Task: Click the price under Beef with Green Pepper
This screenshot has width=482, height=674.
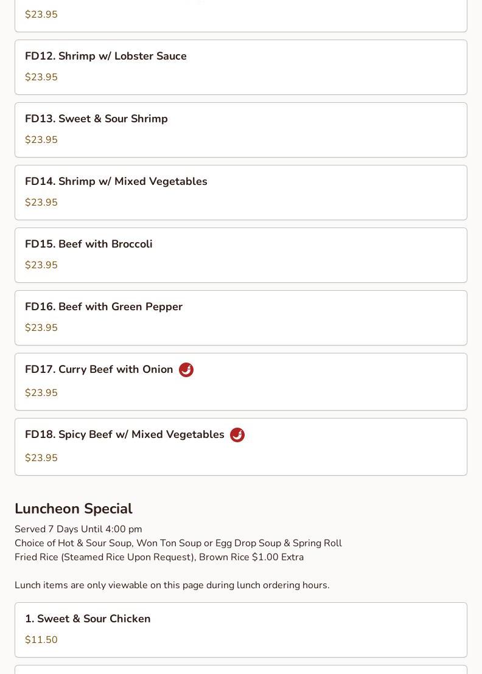Action: [x=41, y=328]
